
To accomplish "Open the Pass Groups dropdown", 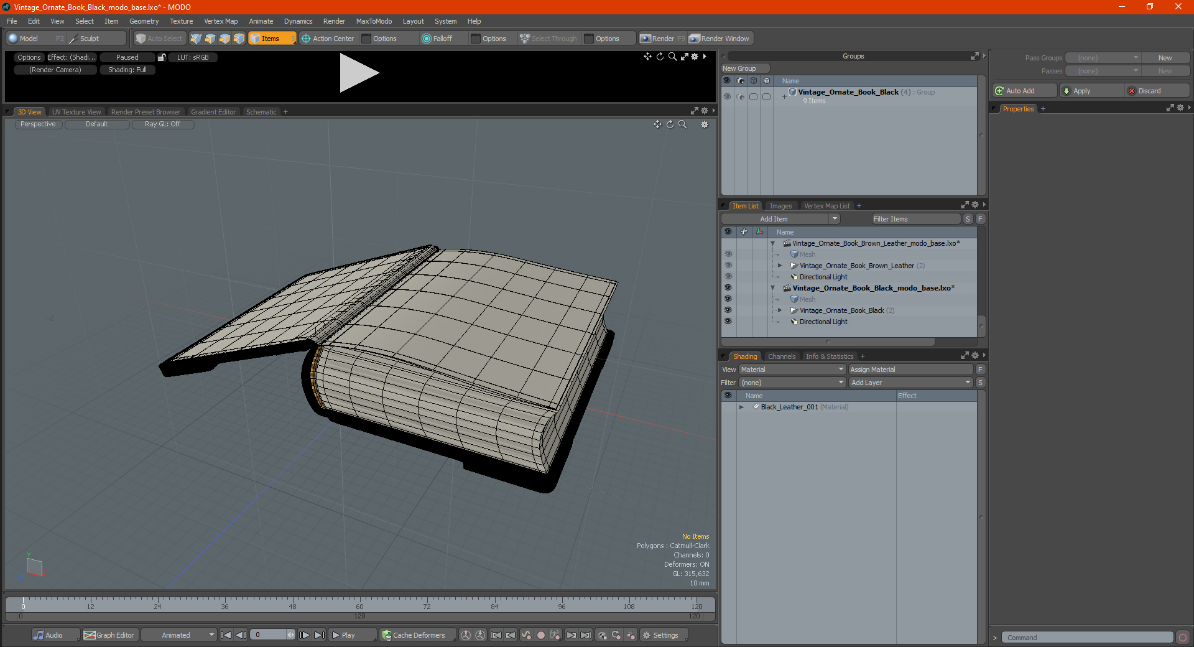I will pos(1103,58).
